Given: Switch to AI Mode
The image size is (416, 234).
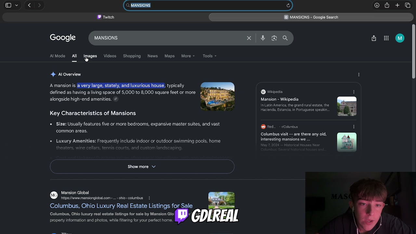Looking at the screenshot, I should (58, 56).
